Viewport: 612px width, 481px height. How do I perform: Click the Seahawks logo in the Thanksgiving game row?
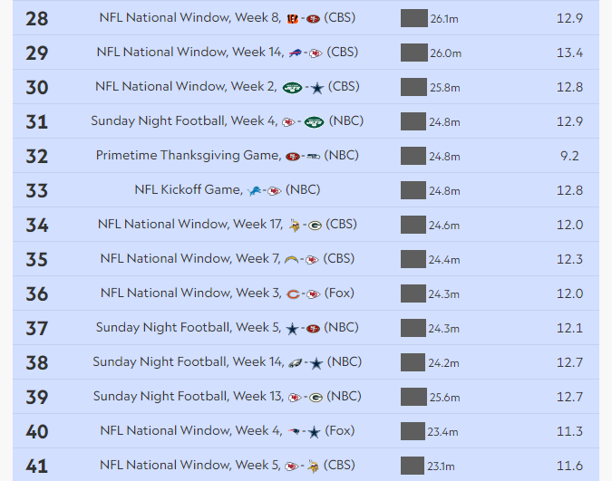pyautogui.click(x=312, y=157)
